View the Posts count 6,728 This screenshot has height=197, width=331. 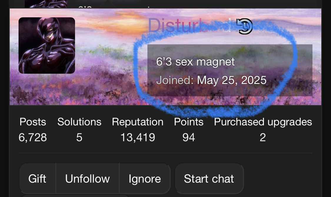click(33, 137)
